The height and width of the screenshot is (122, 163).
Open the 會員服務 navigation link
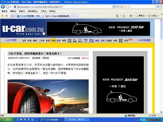[121, 41]
